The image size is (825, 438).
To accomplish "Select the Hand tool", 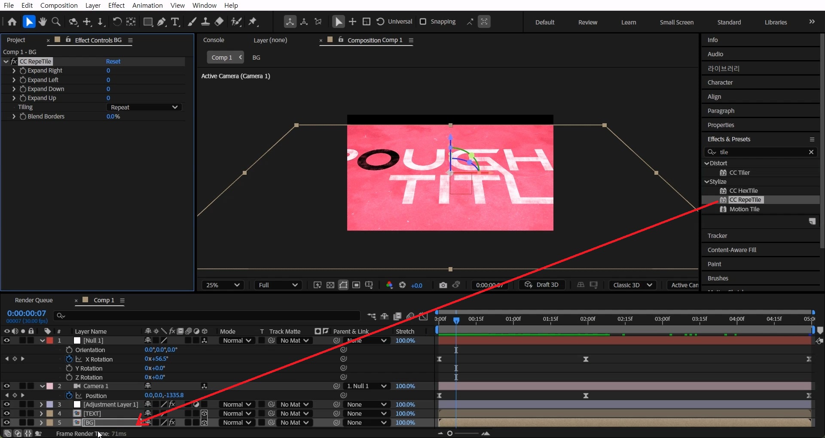I will [x=42, y=22].
